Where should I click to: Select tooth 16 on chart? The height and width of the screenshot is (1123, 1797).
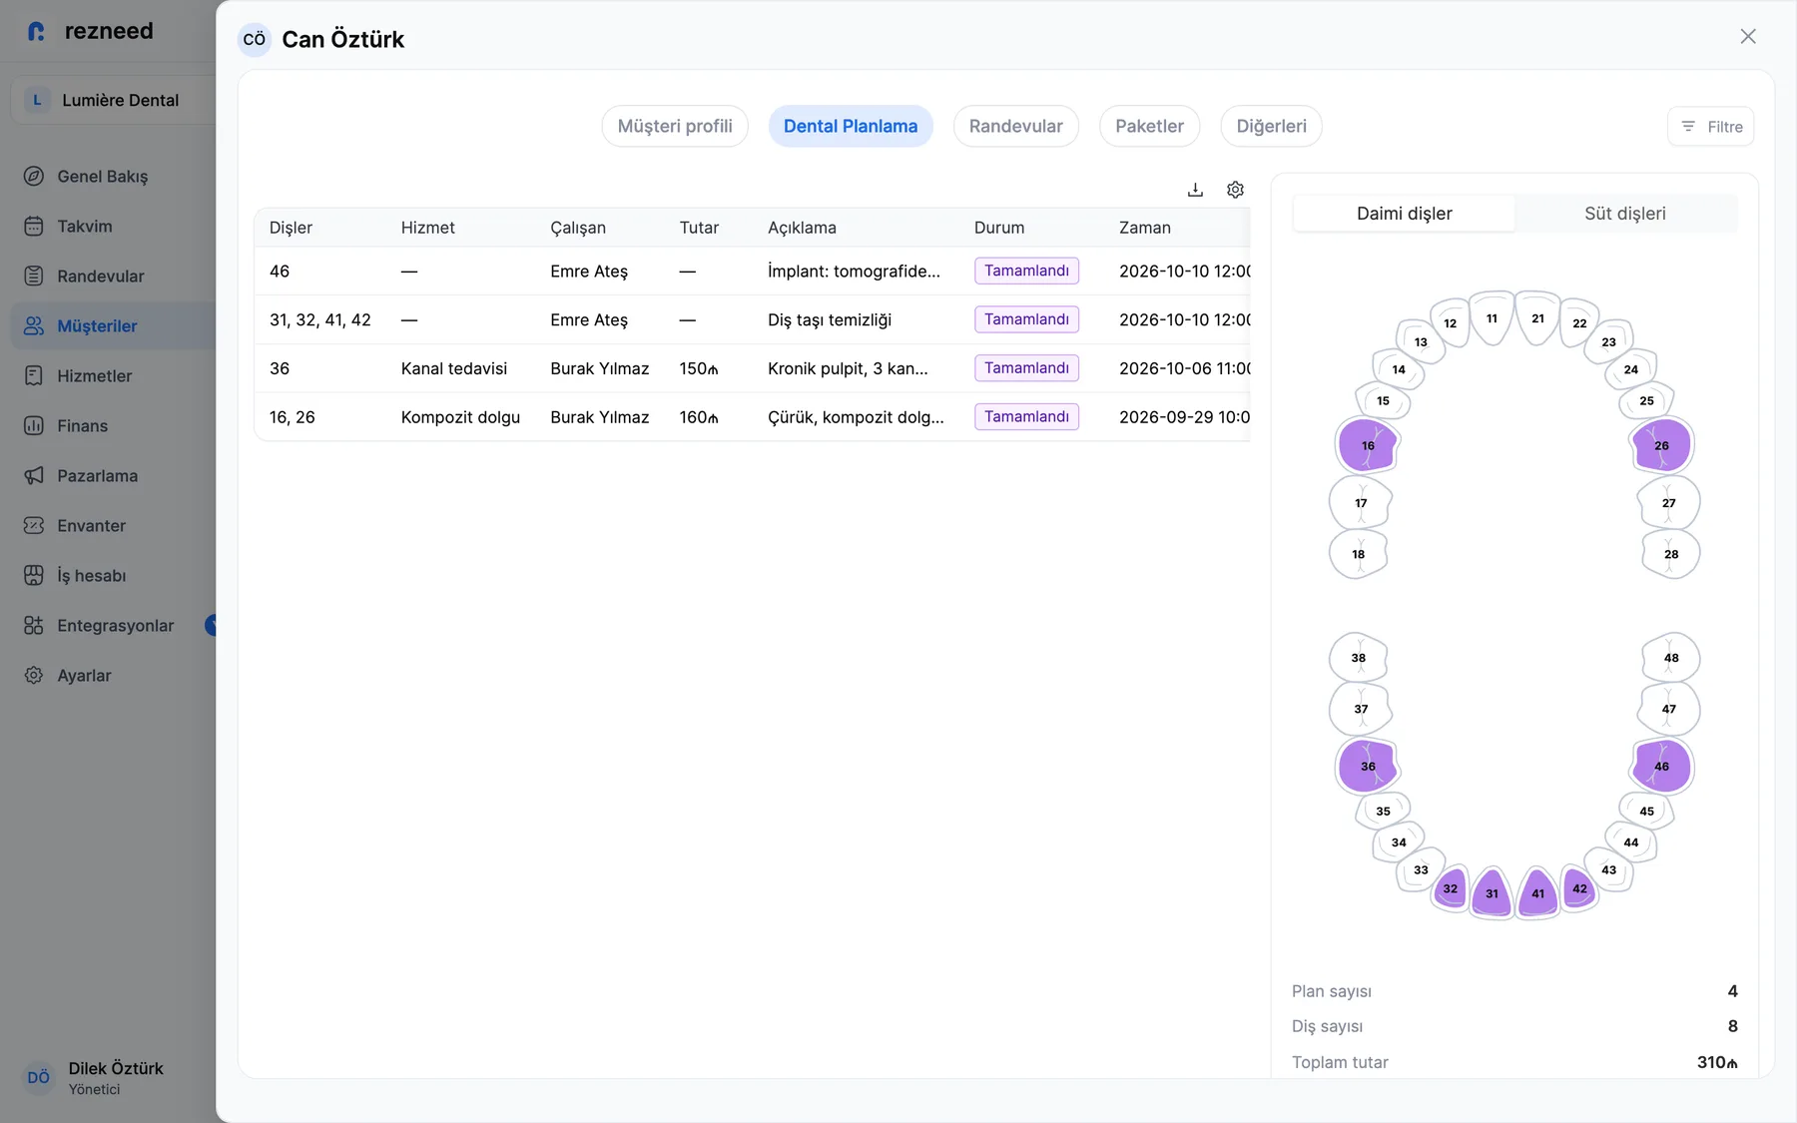click(1368, 445)
